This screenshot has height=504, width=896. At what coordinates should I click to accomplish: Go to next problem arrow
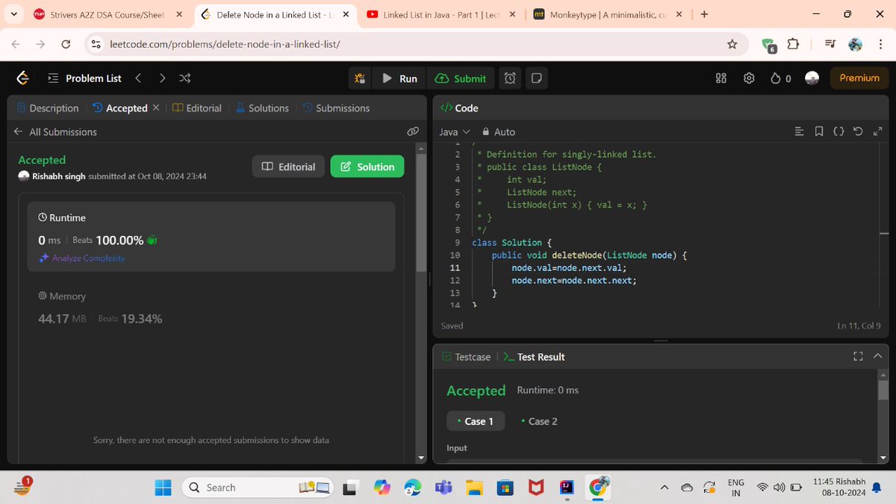[x=162, y=78]
